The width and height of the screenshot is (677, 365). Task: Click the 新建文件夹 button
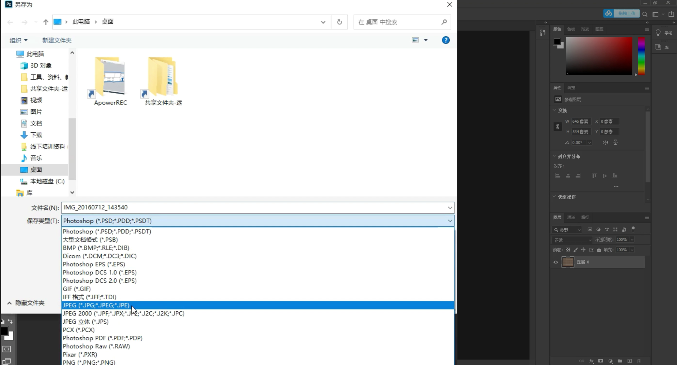[57, 40]
